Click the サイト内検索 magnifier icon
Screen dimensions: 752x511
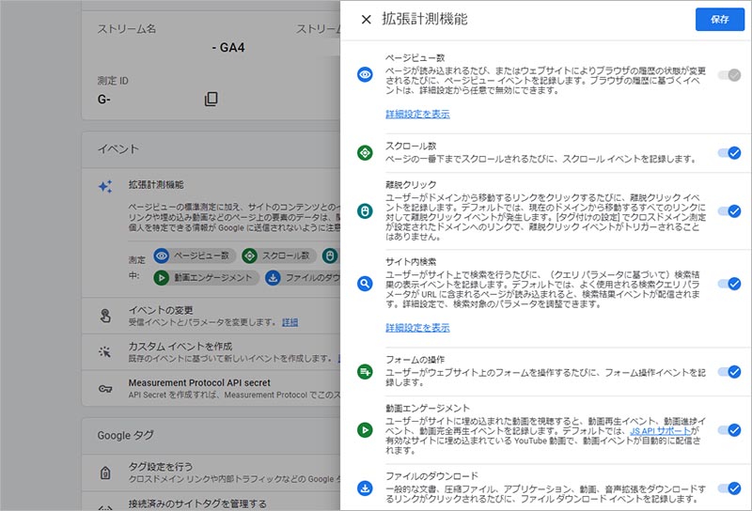coord(365,283)
